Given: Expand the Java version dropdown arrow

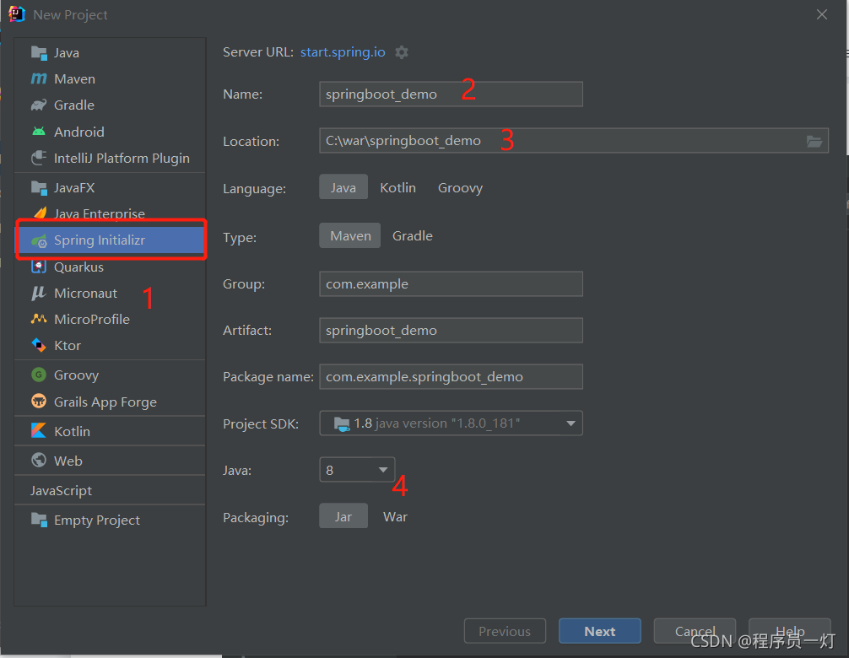Looking at the screenshot, I should coord(383,470).
